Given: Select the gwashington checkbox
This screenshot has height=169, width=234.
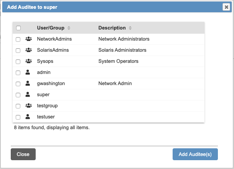Looking at the screenshot, I should [18, 84].
